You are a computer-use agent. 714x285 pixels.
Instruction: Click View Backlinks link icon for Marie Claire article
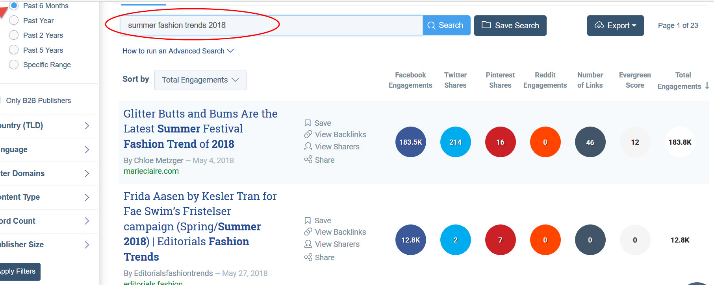(308, 134)
